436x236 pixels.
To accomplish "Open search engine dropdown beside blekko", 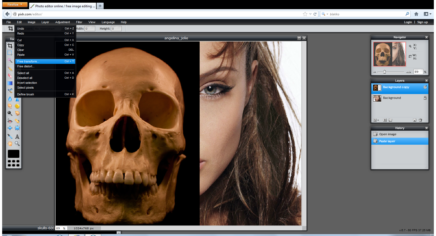I will click(x=325, y=14).
